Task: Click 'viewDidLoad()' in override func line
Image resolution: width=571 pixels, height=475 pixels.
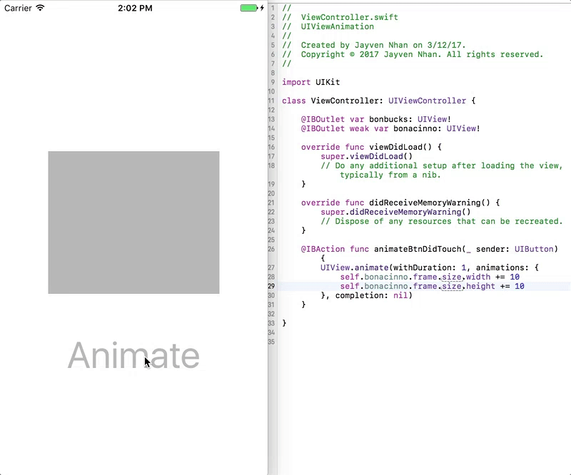Action: 400,147
